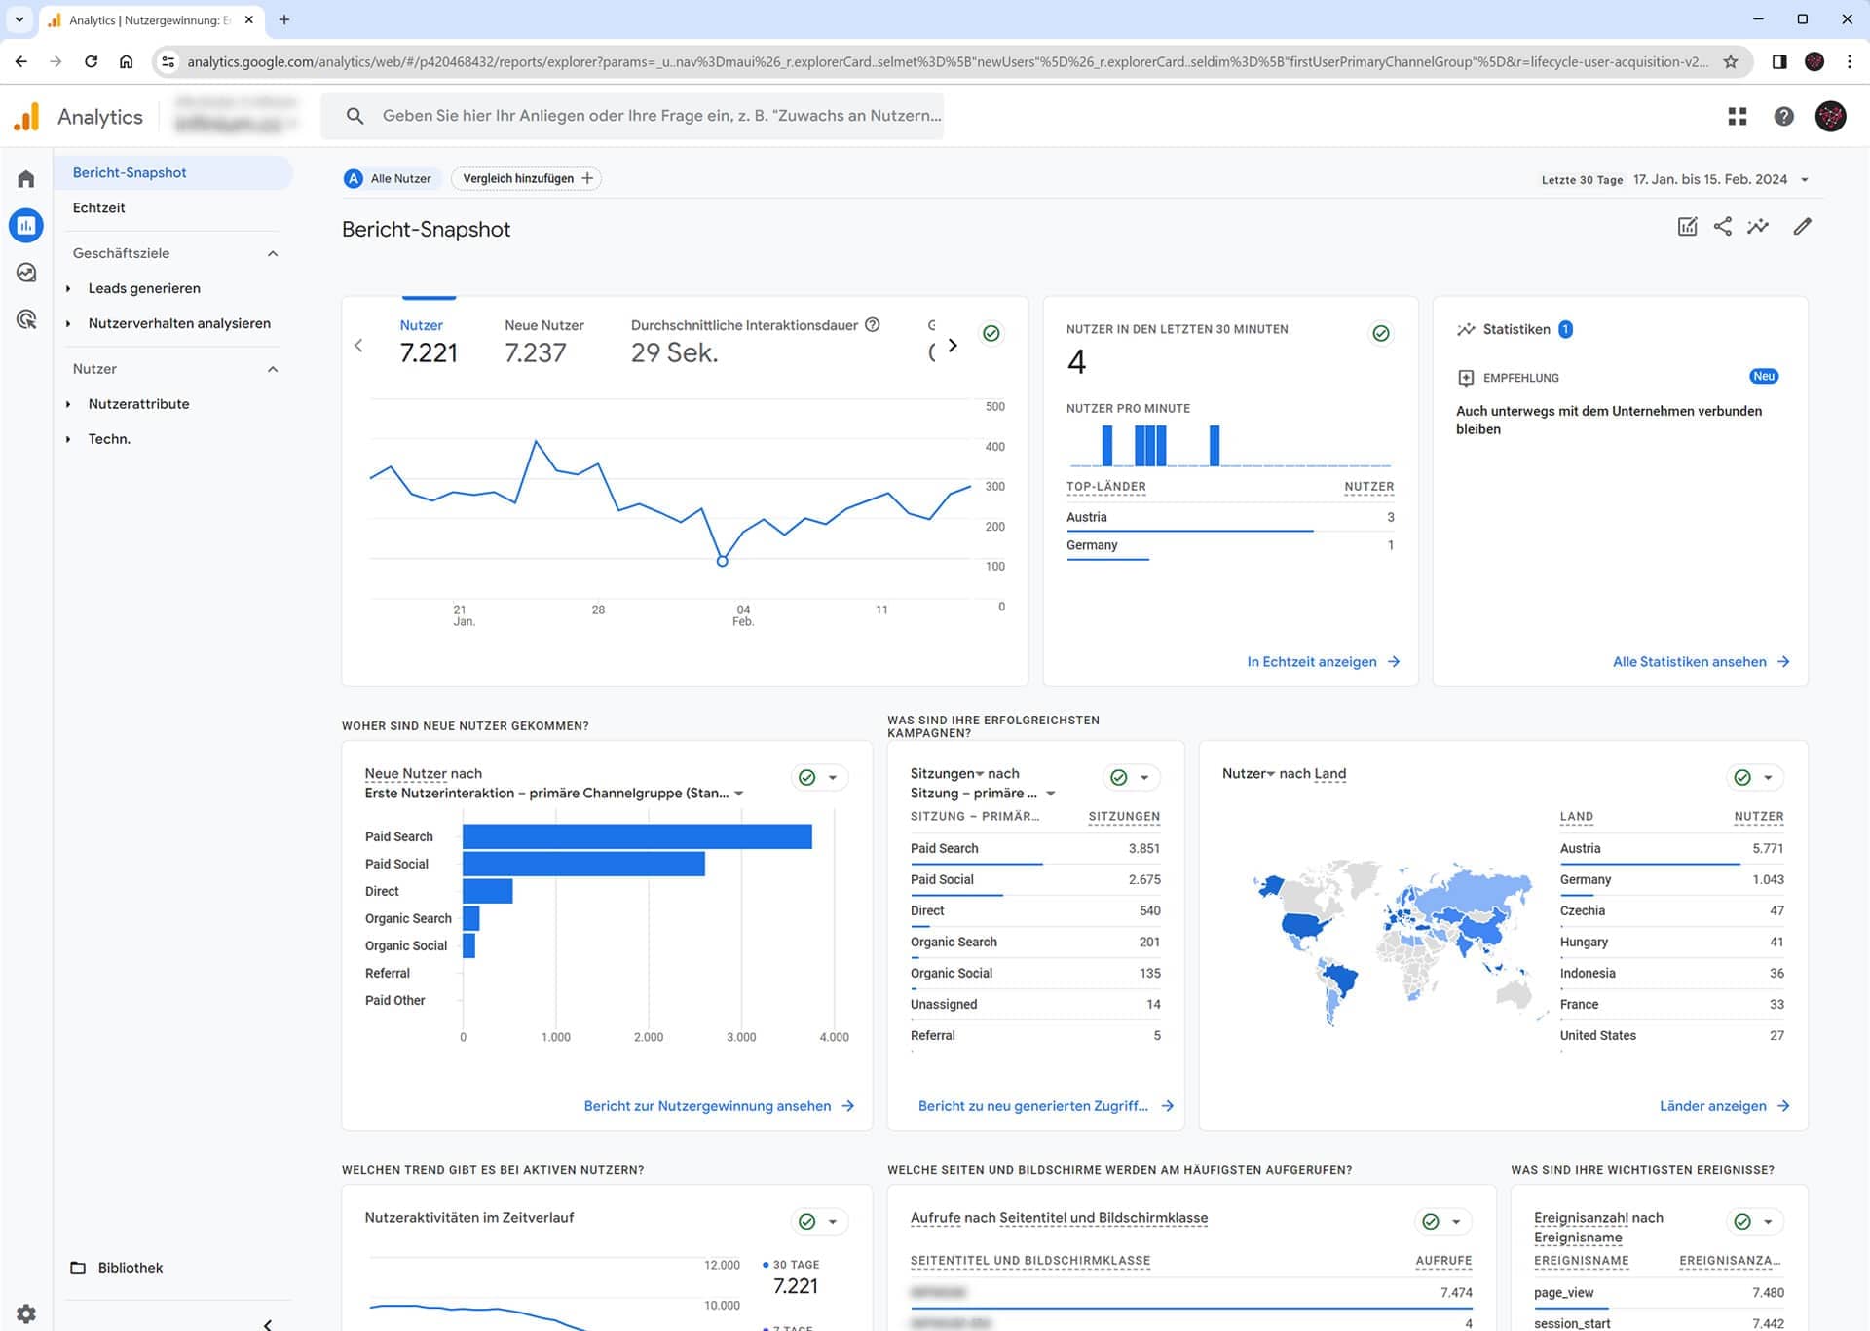Click info icon beside Durchschnittliche Interaktionsdauer
Screen dimensions: 1870x1331
click(x=873, y=325)
